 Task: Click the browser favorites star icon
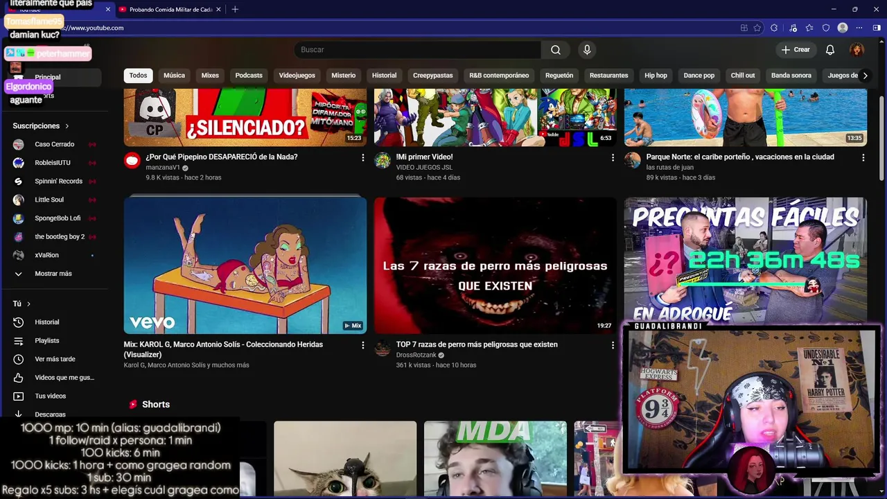click(757, 28)
